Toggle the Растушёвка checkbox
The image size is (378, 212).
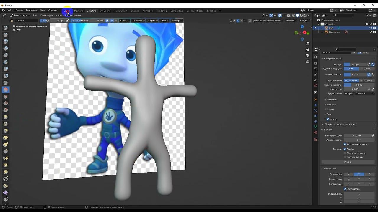pyautogui.click(x=345, y=189)
